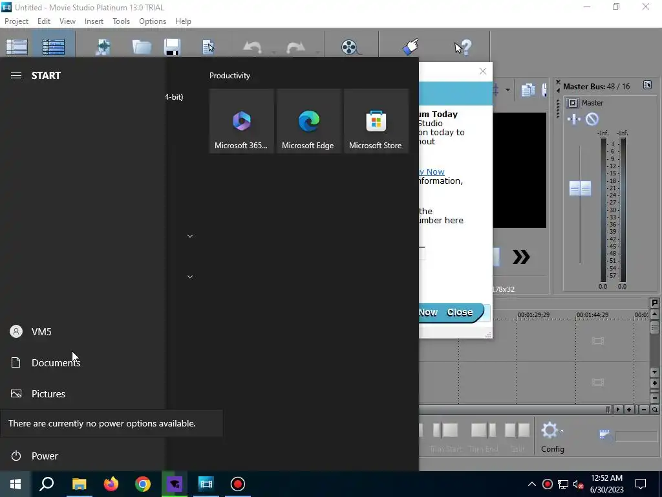
Task: Expand the upper chevron in app list
Action: pos(190,236)
